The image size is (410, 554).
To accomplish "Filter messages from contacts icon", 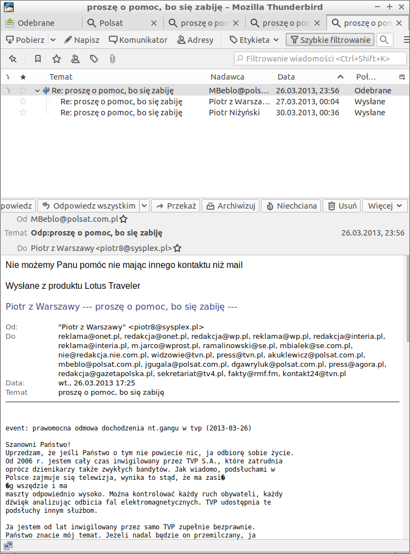I will coord(75,59).
